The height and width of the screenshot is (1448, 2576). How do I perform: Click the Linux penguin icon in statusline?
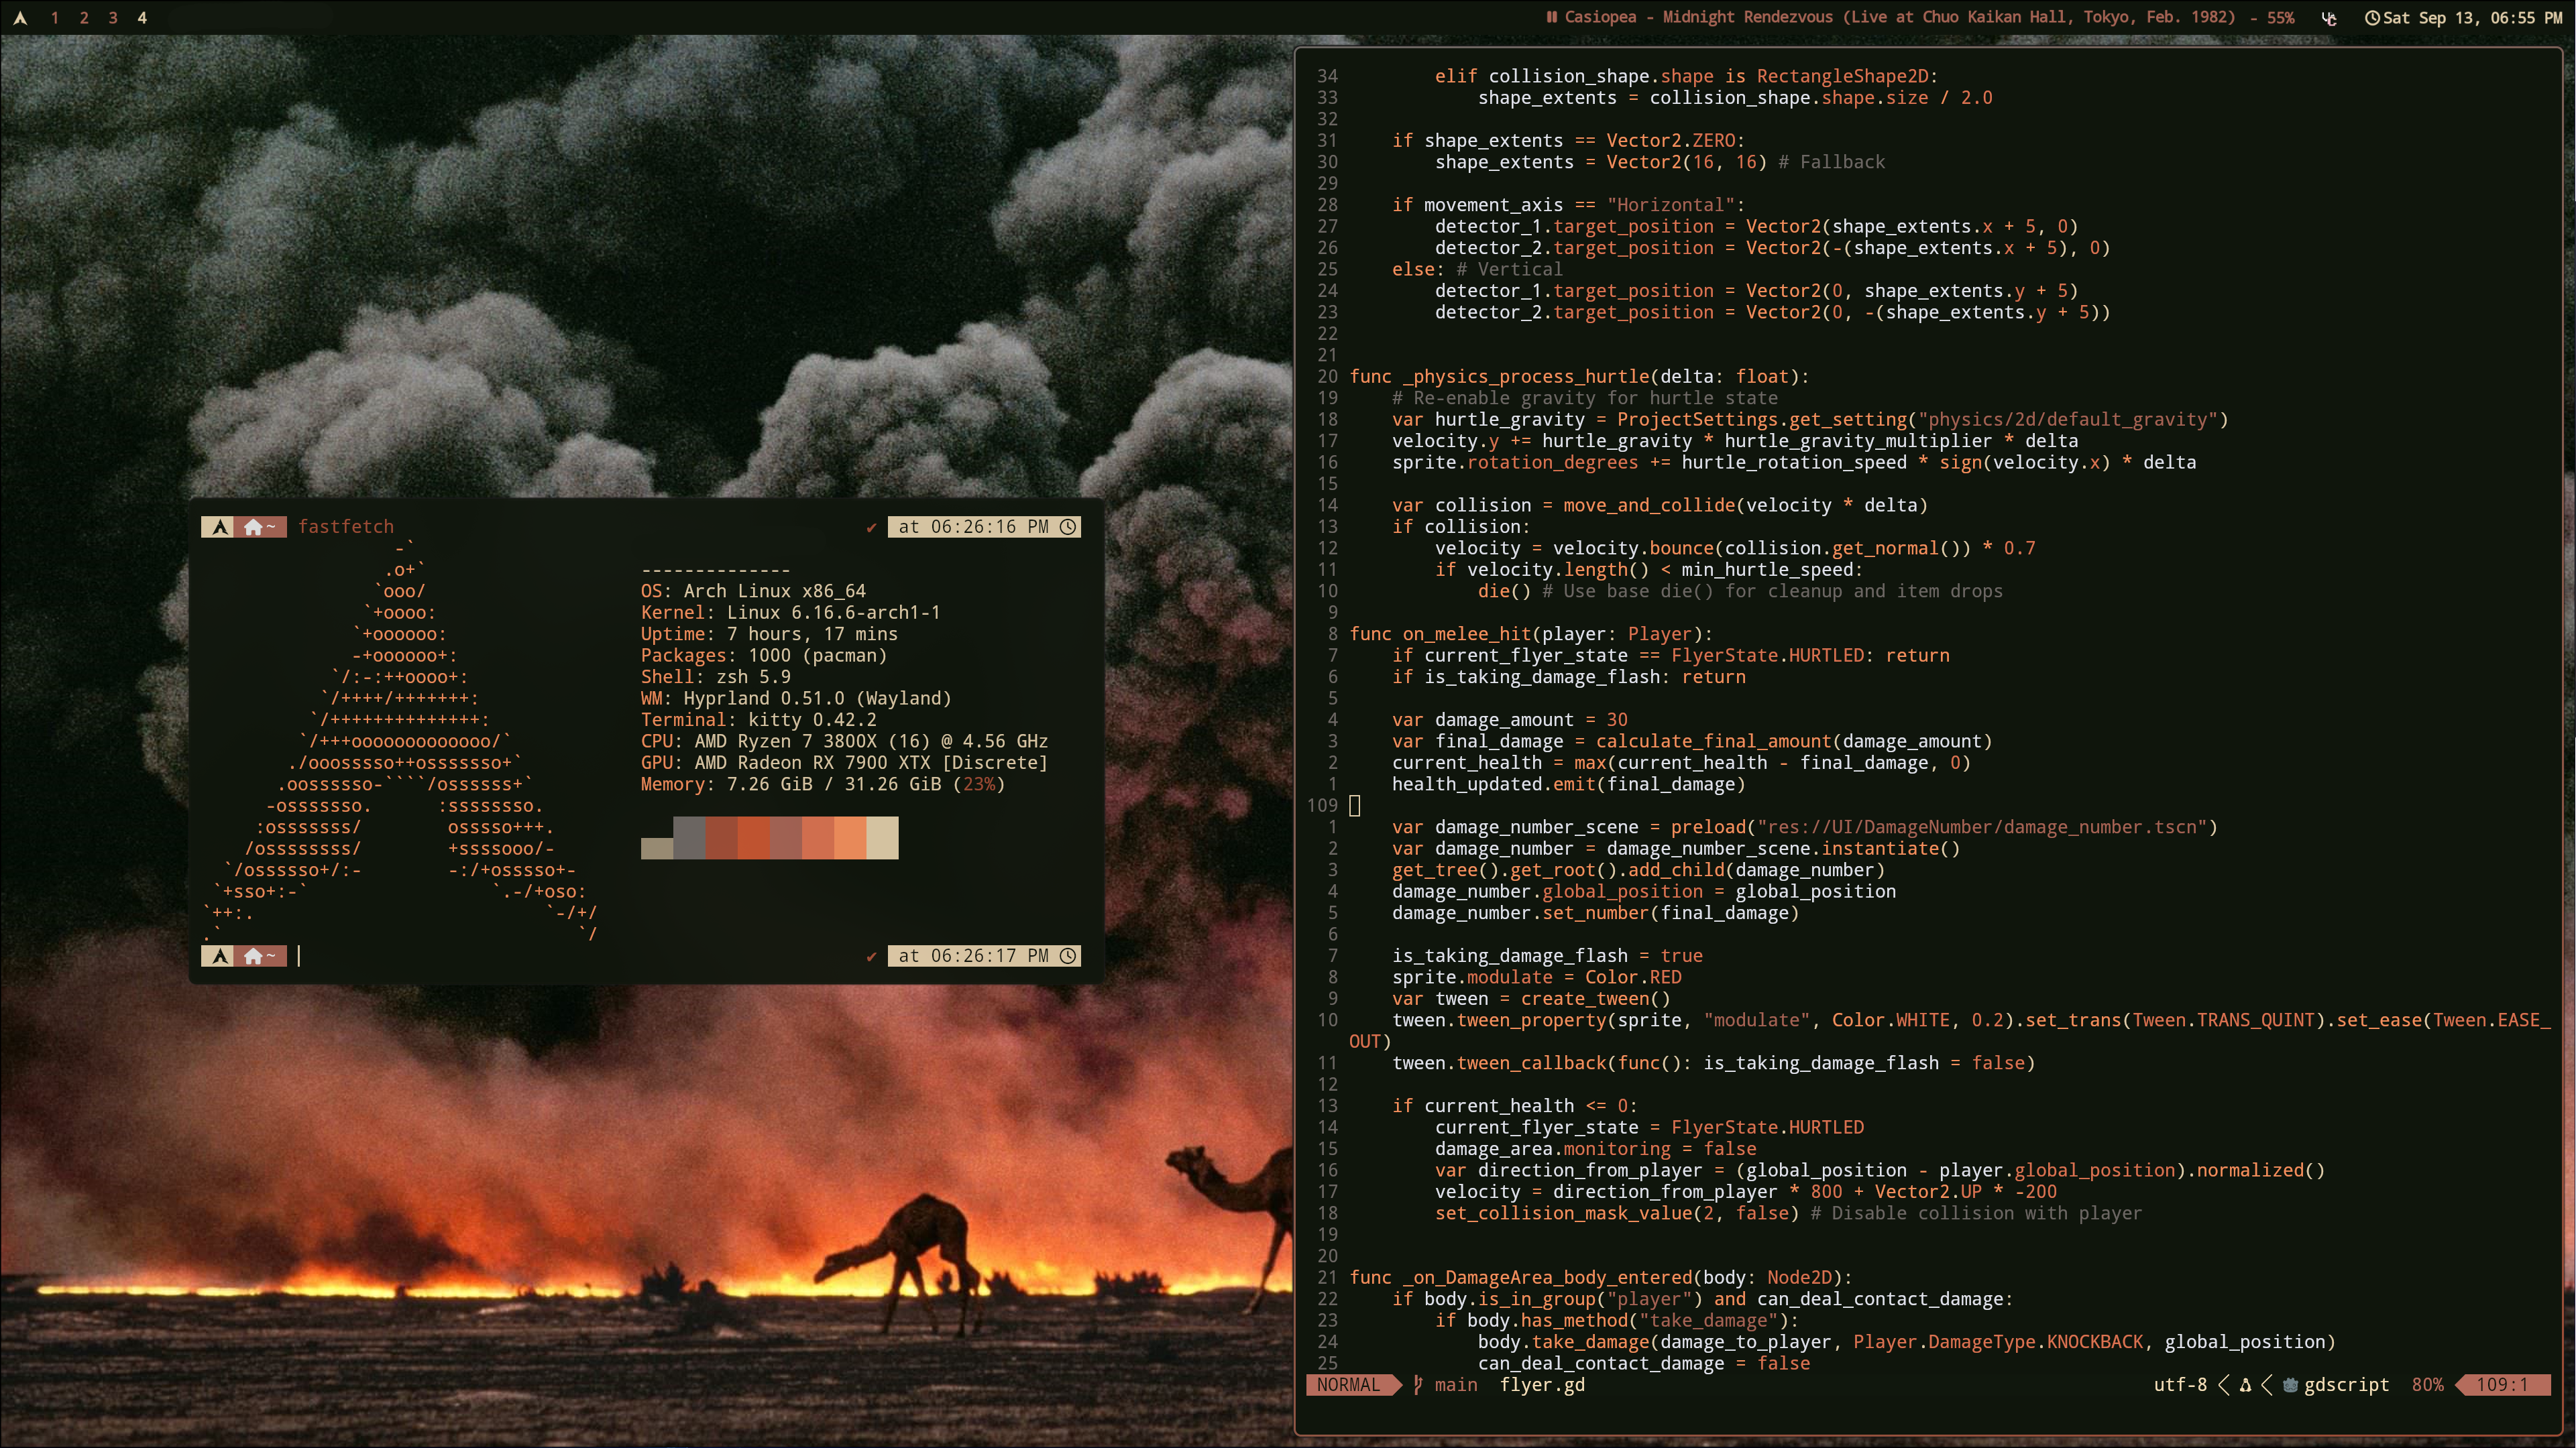(2245, 1385)
